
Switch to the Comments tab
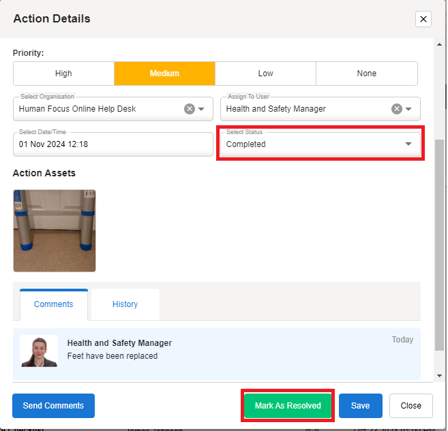[53, 304]
